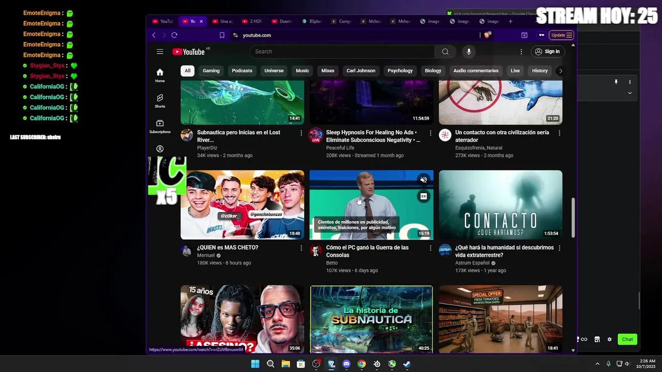Click the search magnifier button

pos(445,52)
